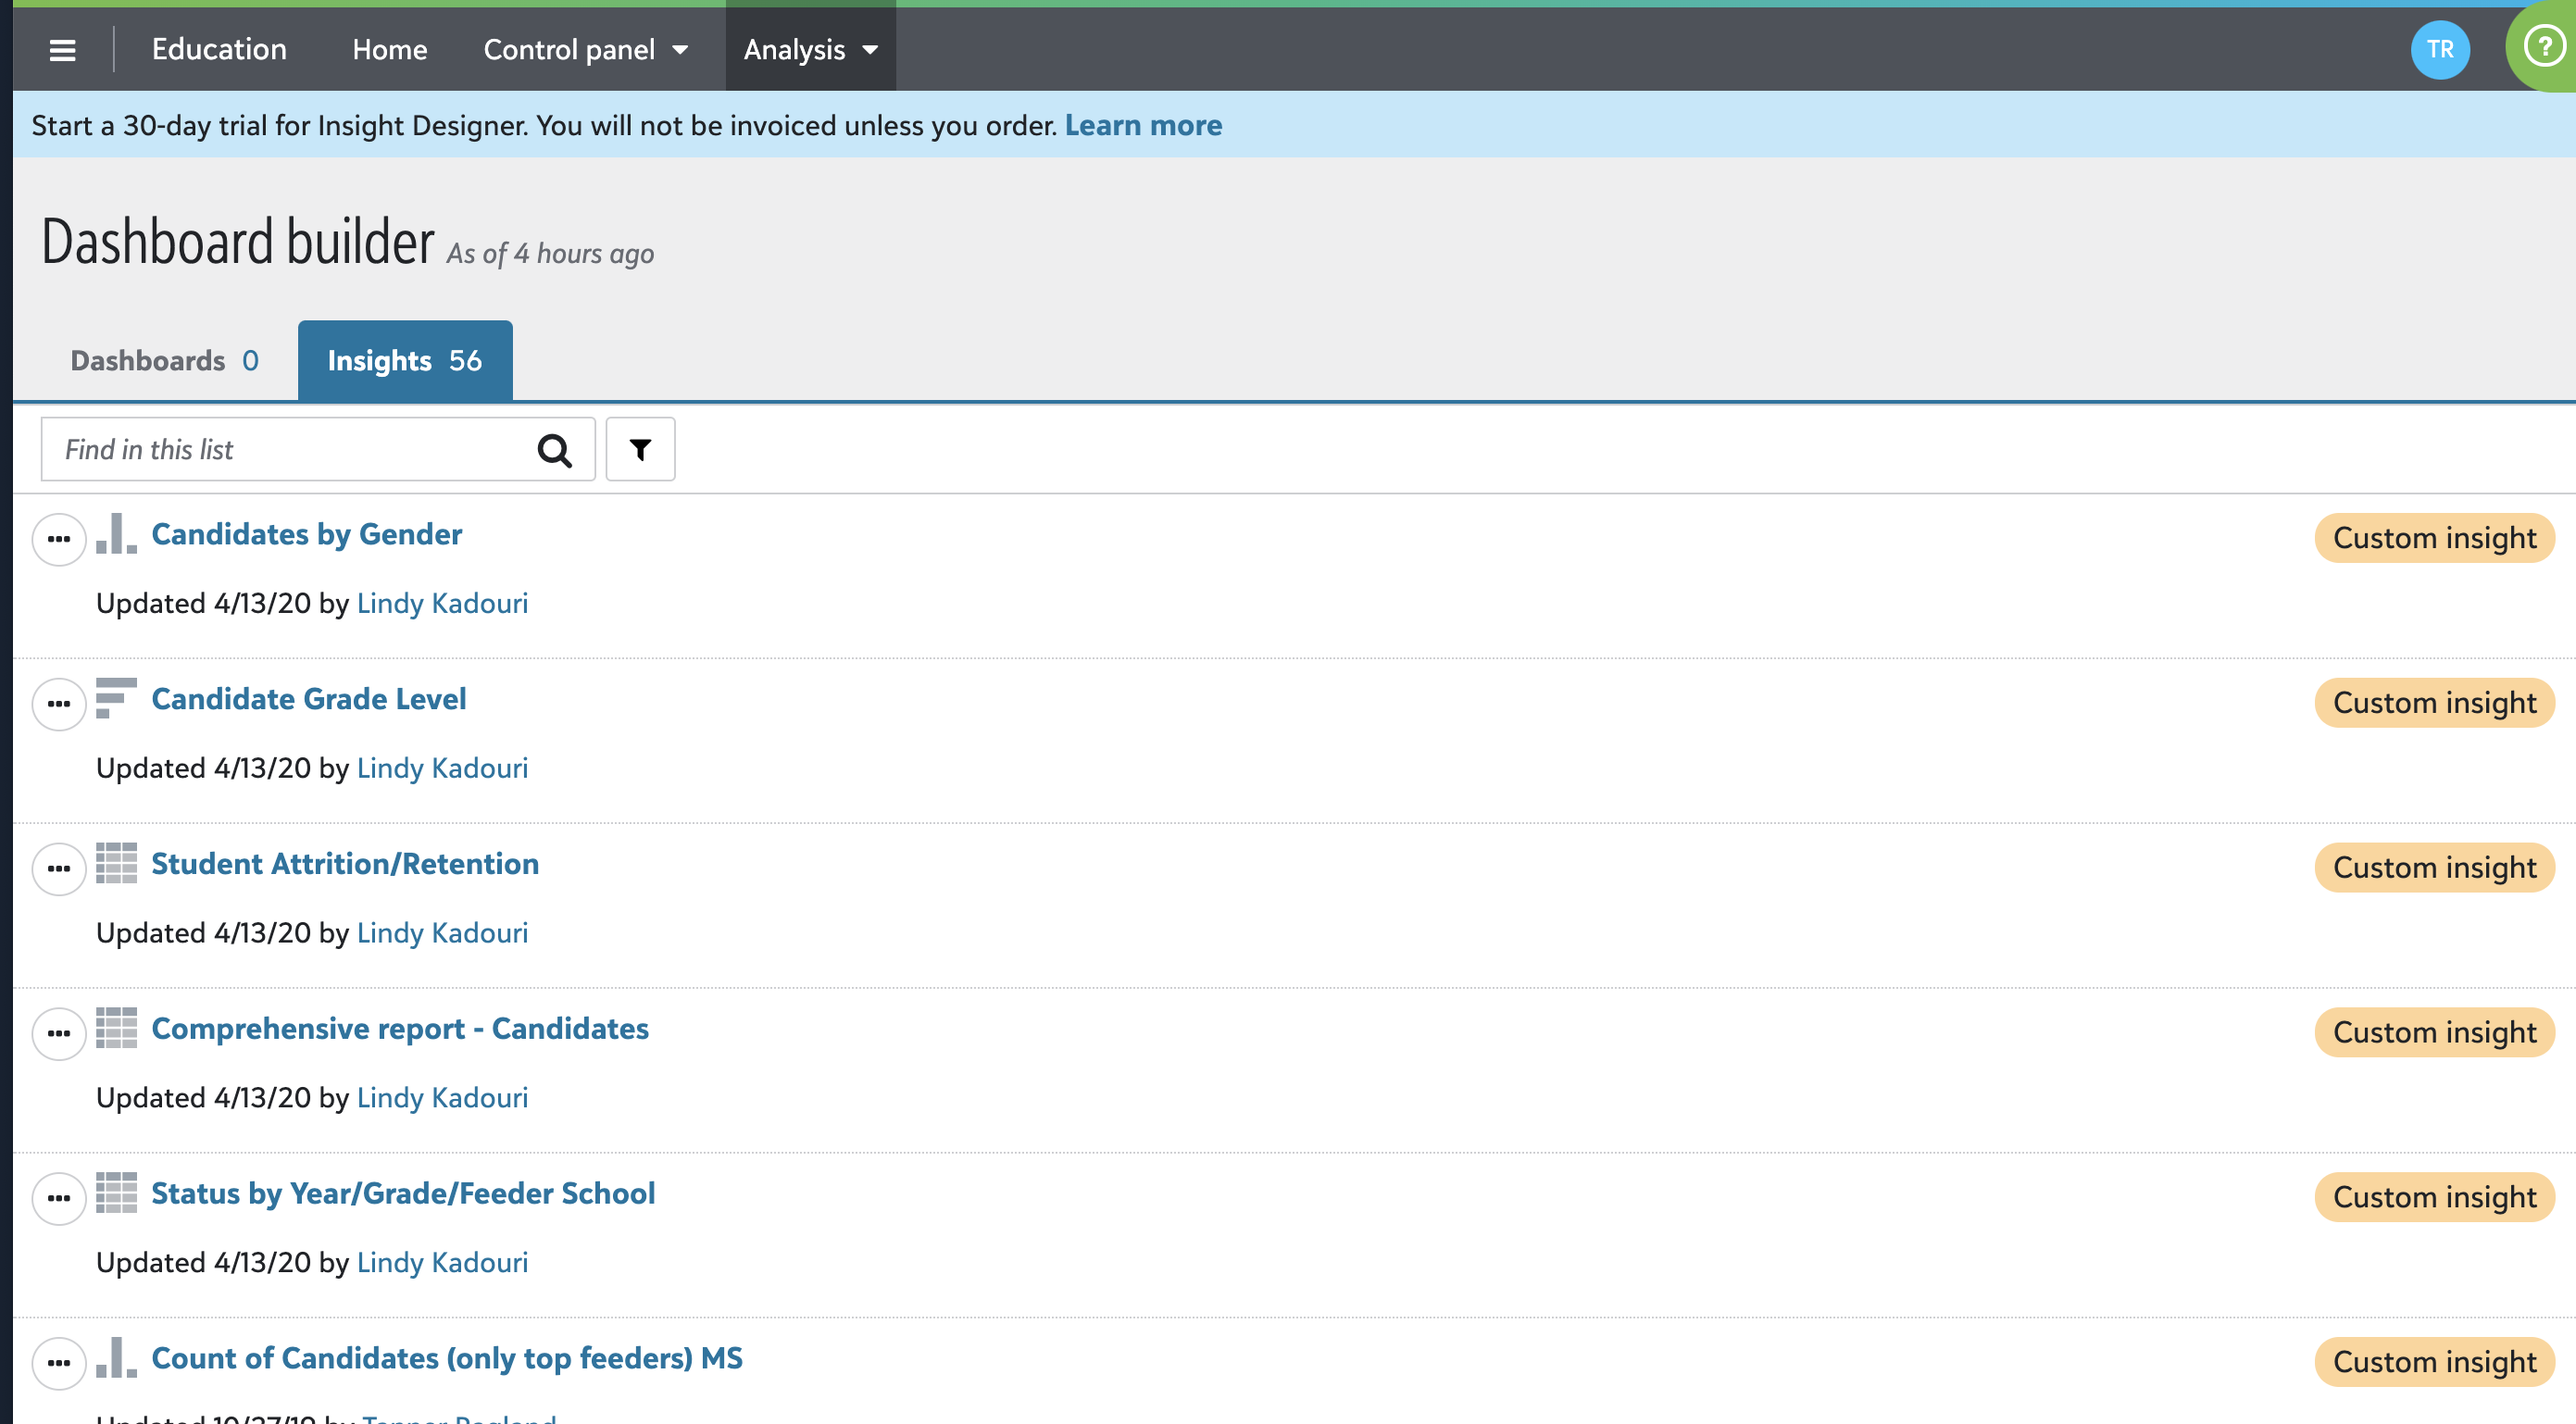Open the hamburger navigation menu
Viewport: 2576px width, 1424px height.
point(62,49)
